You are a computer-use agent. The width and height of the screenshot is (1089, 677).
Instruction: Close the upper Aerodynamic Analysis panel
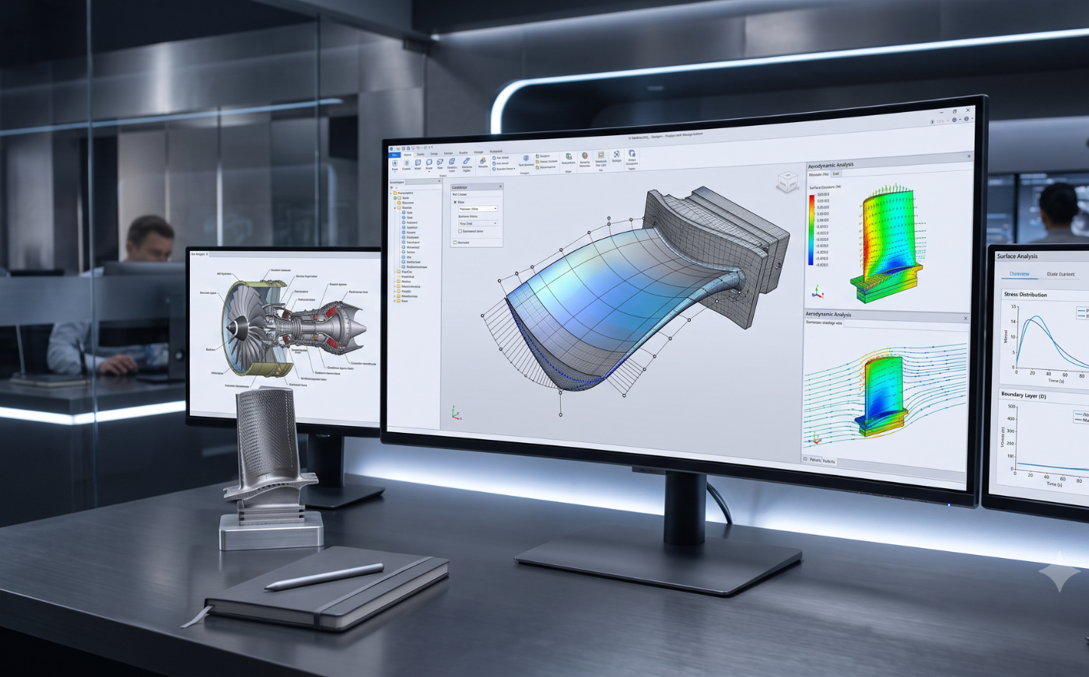(968, 156)
